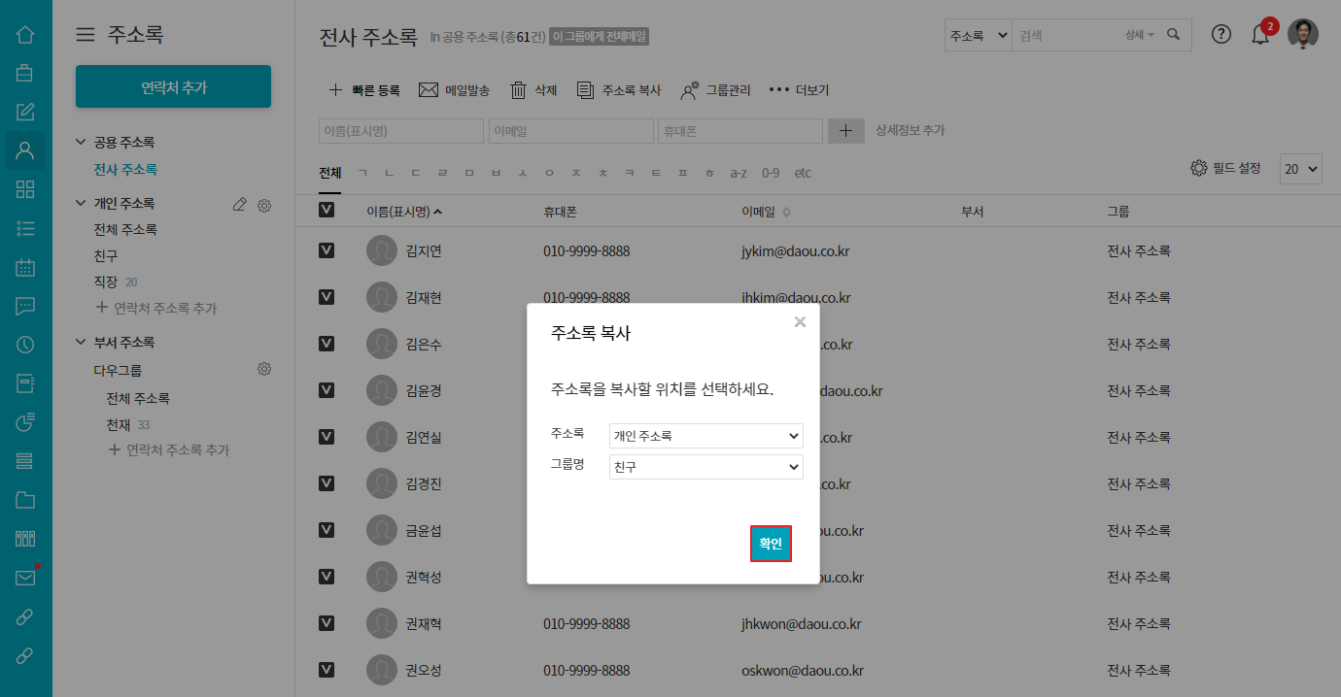
Task: Uncheck the checkbox for 김지연
Action: pos(327,250)
